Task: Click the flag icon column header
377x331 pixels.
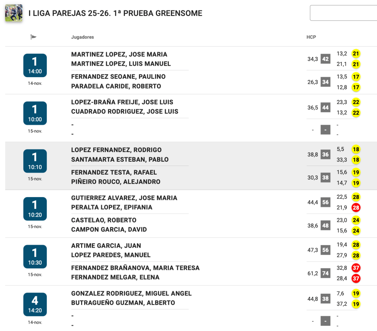Action: tap(34, 37)
